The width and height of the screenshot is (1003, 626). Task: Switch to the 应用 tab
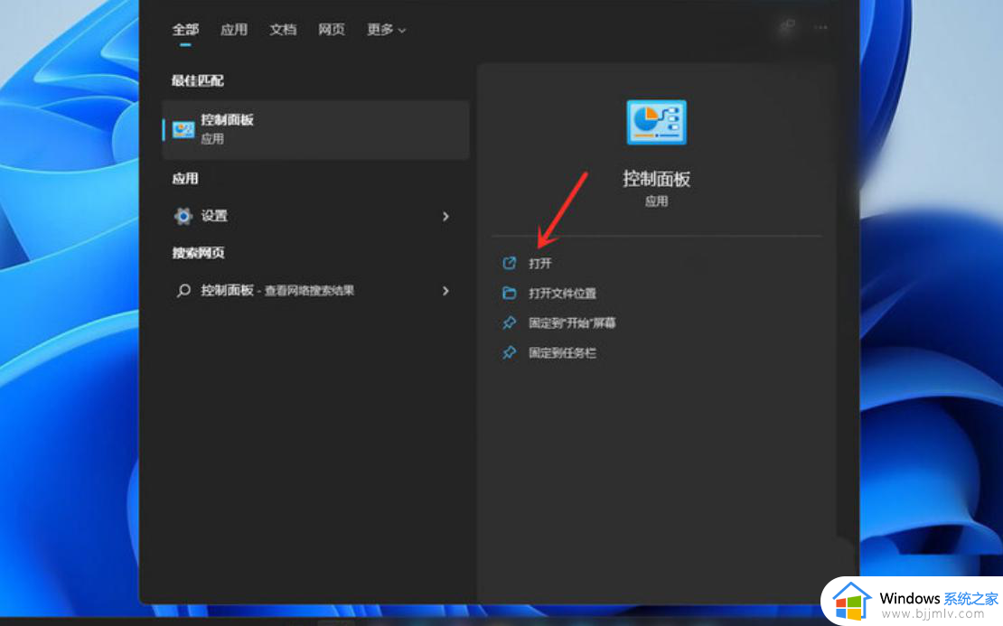[234, 30]
